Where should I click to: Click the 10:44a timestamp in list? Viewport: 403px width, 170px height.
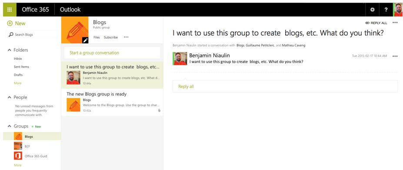click(87, 83)
